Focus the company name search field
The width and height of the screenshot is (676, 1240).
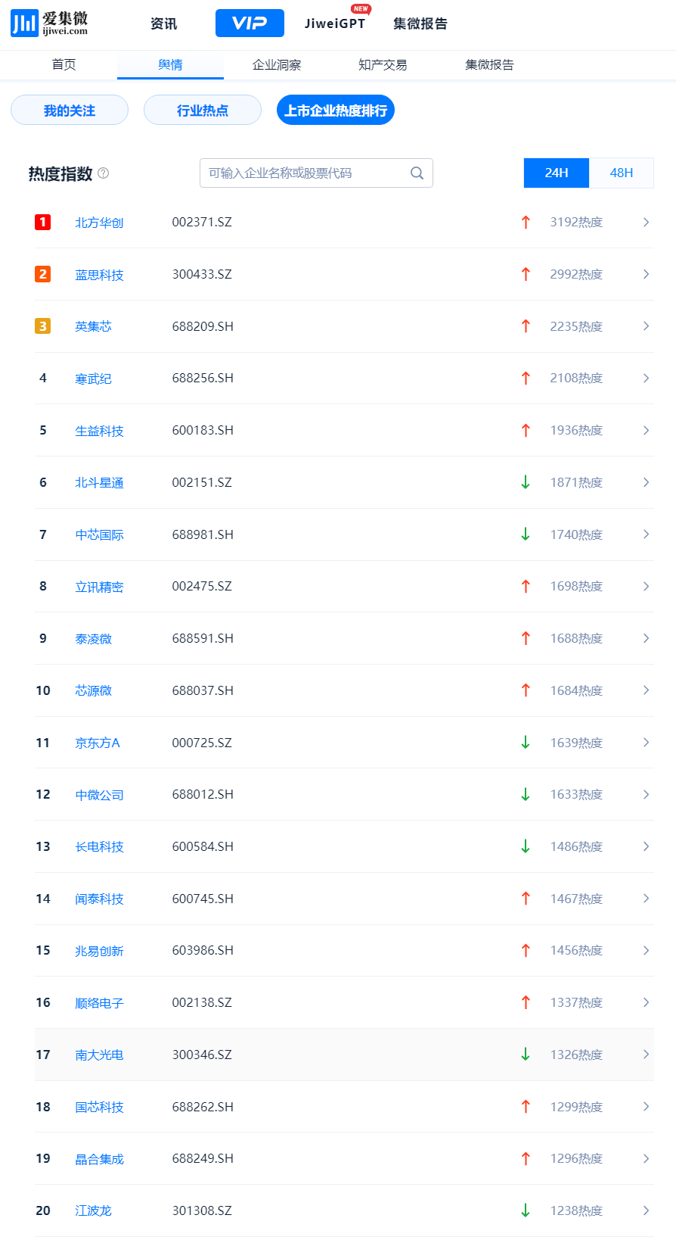[x=302, y=173]
